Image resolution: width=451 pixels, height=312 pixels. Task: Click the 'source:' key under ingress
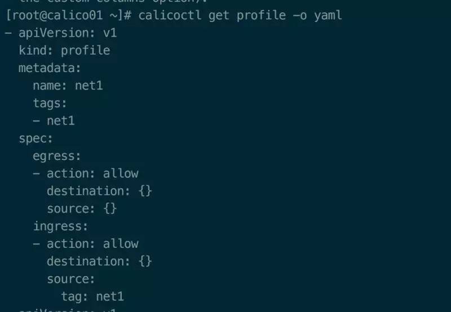[71, 279]
